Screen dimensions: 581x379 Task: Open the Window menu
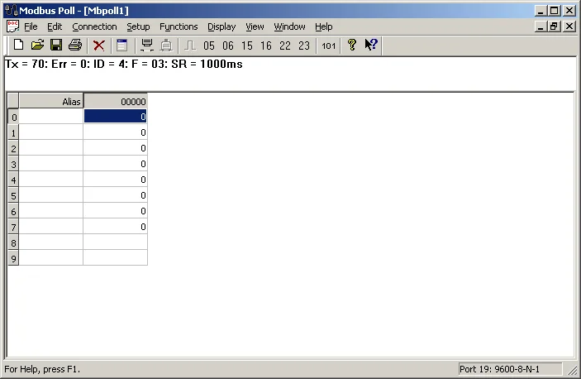289,26
